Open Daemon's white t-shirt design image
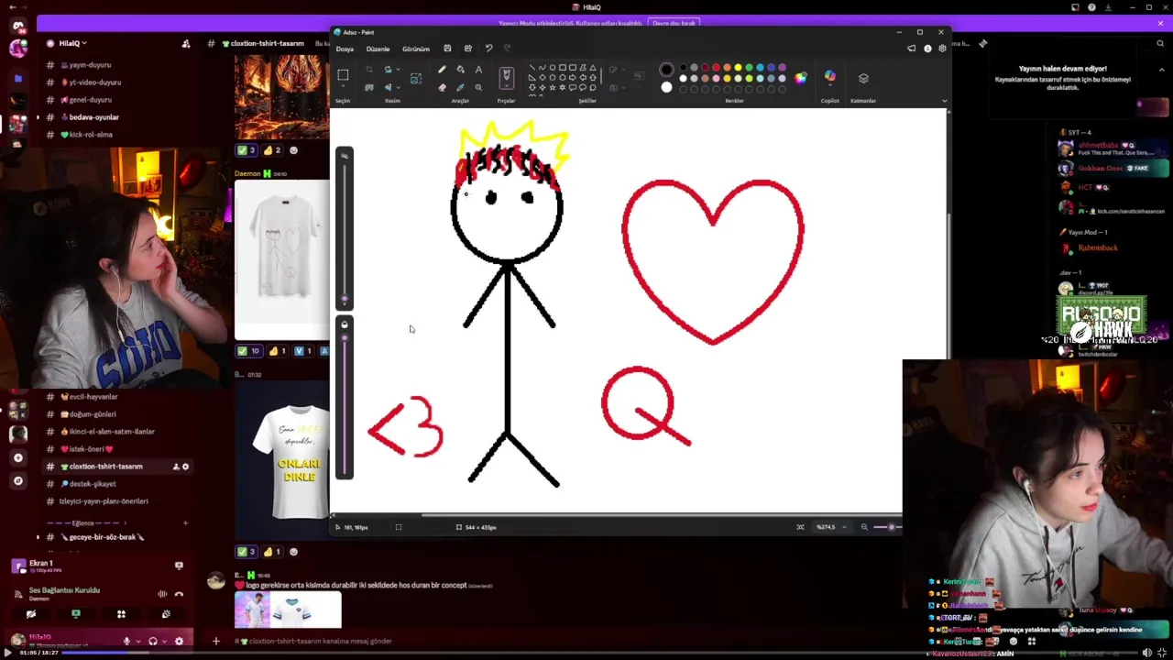This screenshot has width=1173, height=660. 281,259
